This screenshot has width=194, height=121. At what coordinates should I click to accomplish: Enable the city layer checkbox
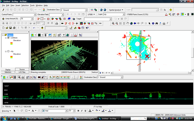[x=8, y=51]
